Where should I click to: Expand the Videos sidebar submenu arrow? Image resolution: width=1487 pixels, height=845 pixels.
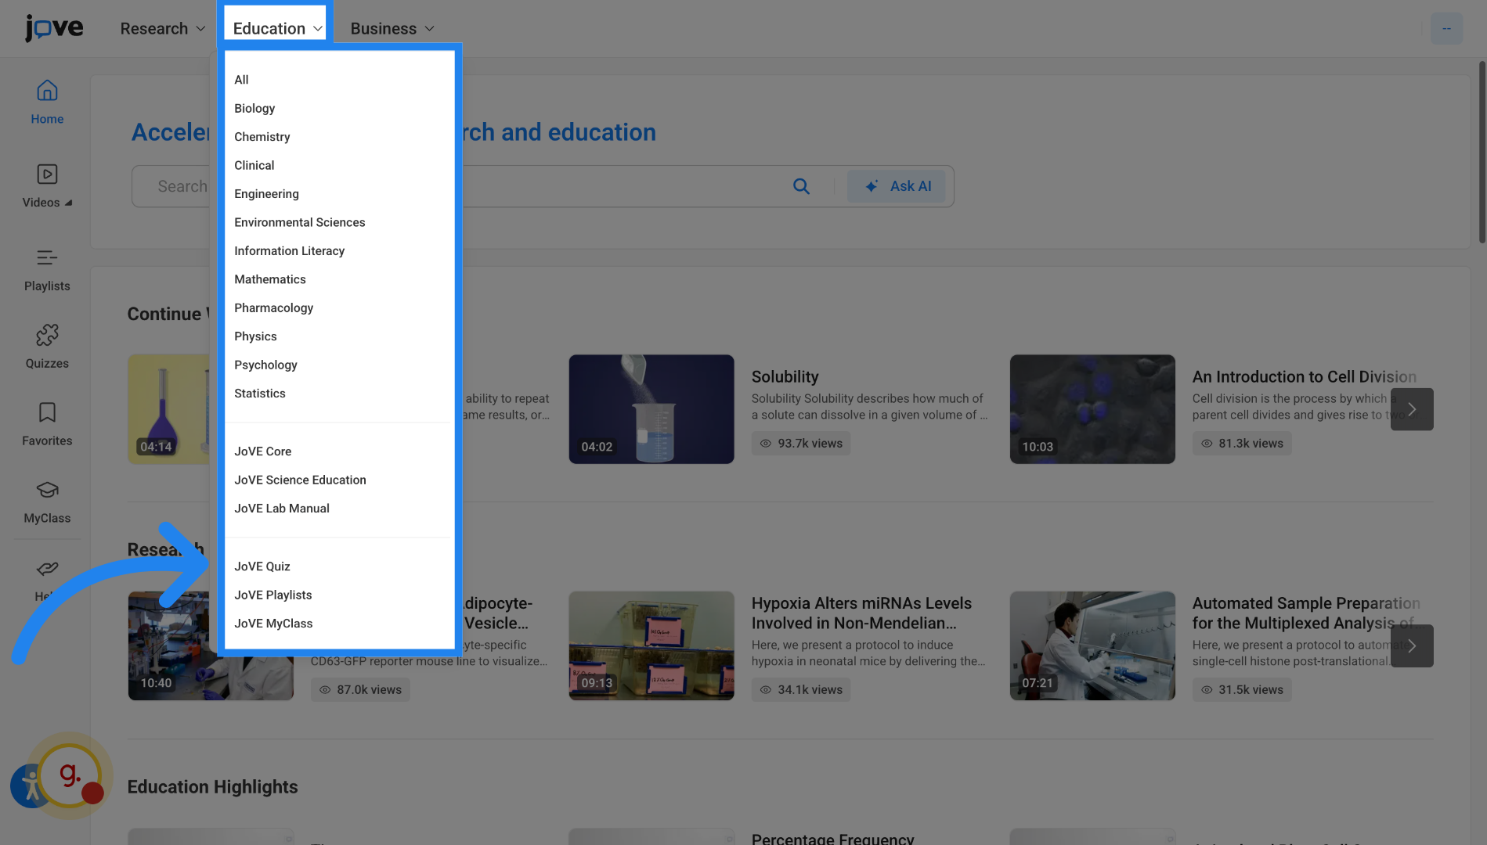(x=69, y=203)
